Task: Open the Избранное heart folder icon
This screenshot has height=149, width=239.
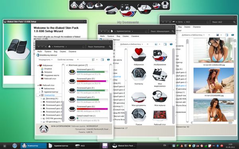Action: click(x=139, y=55)
